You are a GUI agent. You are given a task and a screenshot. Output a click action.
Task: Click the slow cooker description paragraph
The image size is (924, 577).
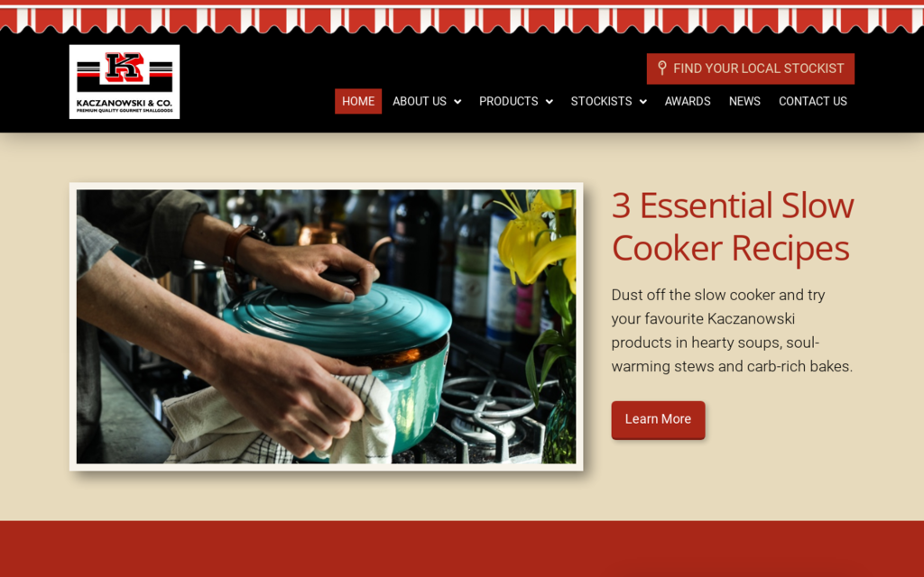click(732, 330)
